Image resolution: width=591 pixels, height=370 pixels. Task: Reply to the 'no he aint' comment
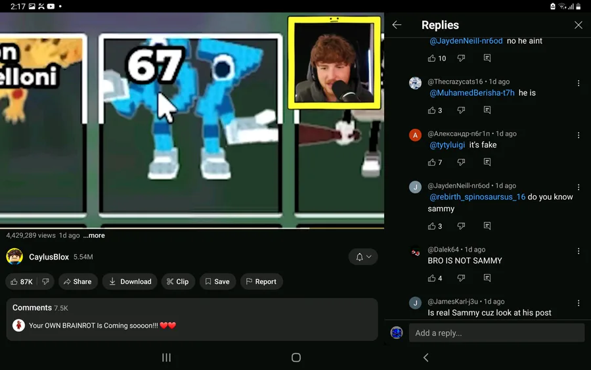pos(487,58)
